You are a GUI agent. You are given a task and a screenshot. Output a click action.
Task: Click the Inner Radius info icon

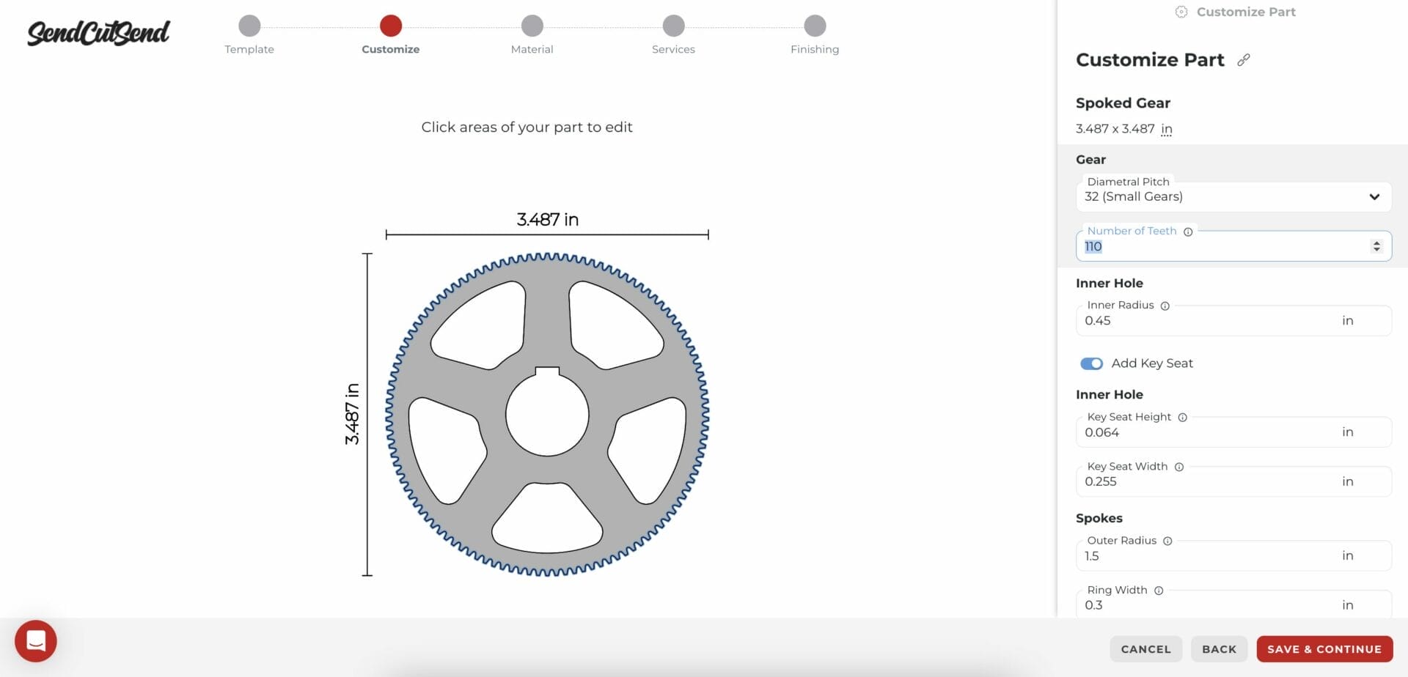(1165, 306)
